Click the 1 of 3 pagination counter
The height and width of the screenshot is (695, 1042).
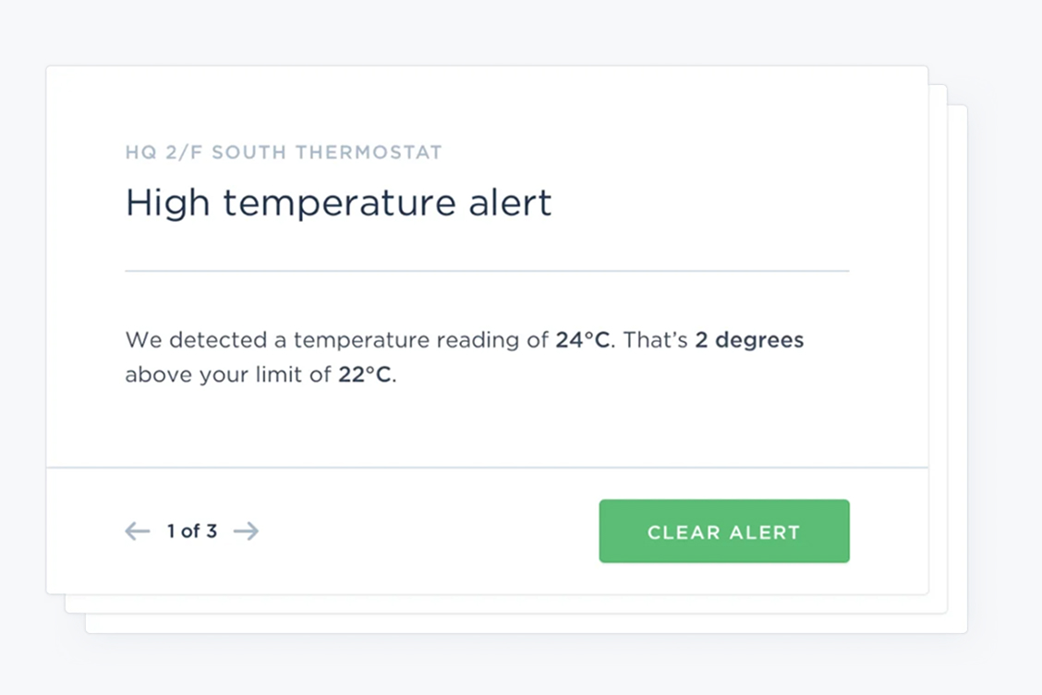click(x=191, y=531)
